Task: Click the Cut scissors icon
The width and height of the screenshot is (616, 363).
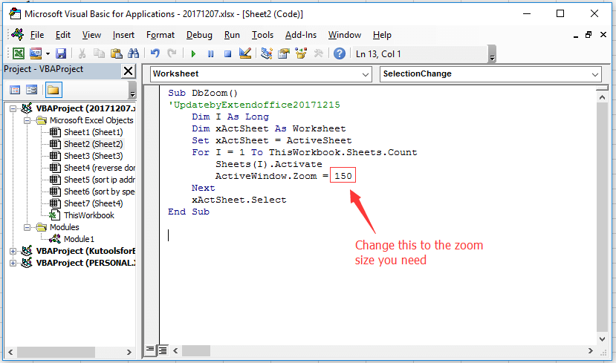Action: [82, 53]
